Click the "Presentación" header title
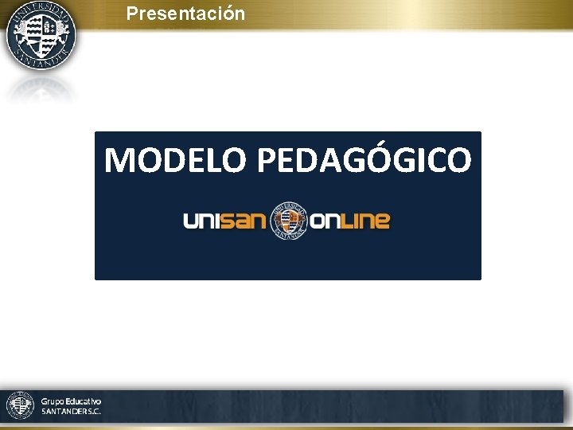This screenshot has width=573, height=430. click(185, 14)
